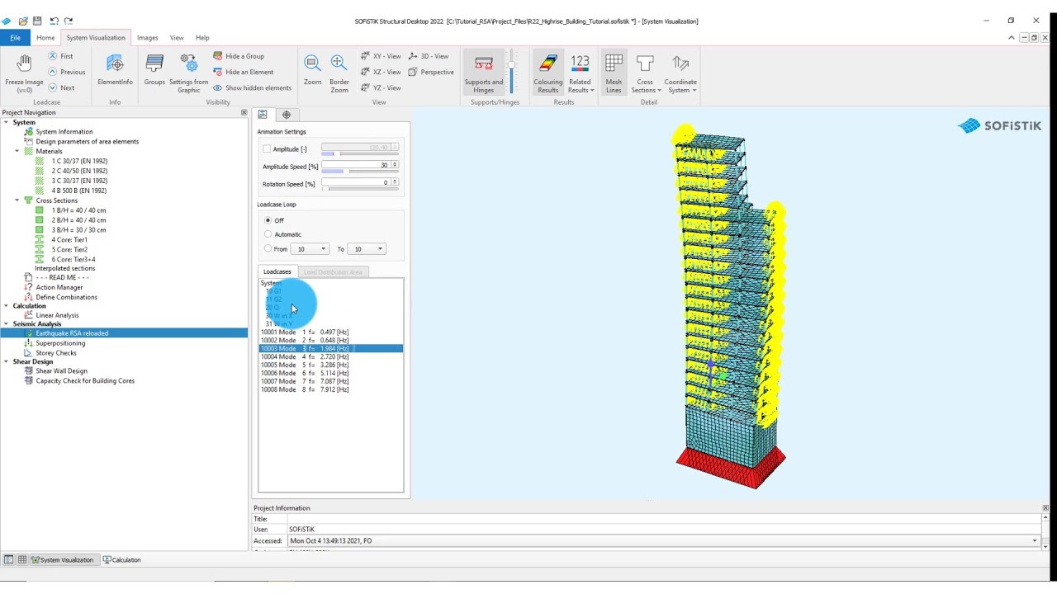Select the first animation settings panel tab icon

click(x=263, y=115)
